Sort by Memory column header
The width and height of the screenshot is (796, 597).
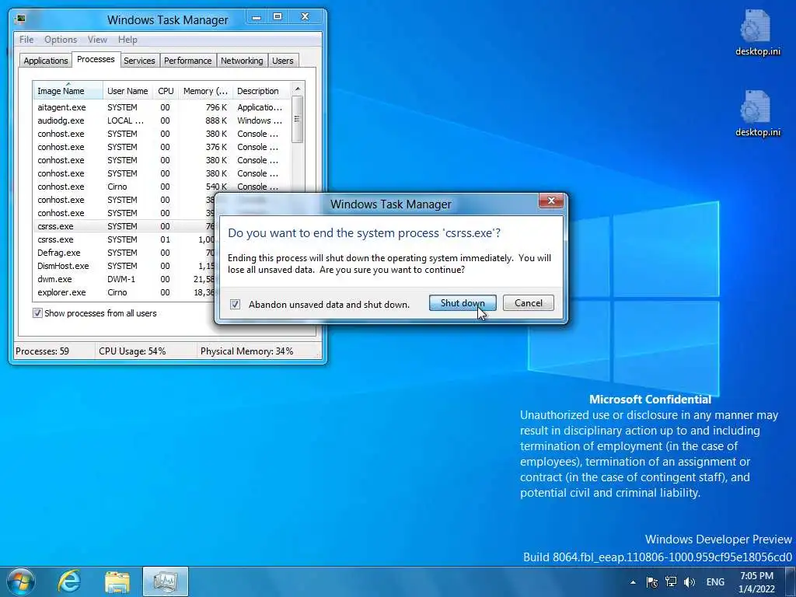[205, 90]
